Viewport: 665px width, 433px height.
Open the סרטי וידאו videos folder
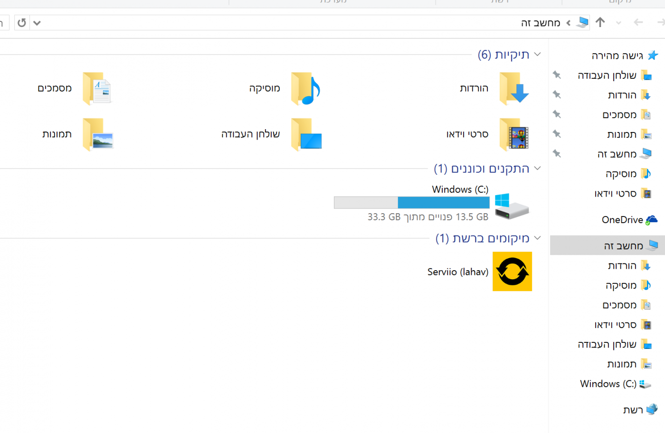[x=513, y=134]
